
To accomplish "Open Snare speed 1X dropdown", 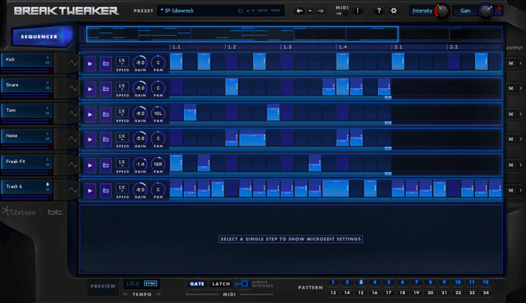I will [122, 87].
